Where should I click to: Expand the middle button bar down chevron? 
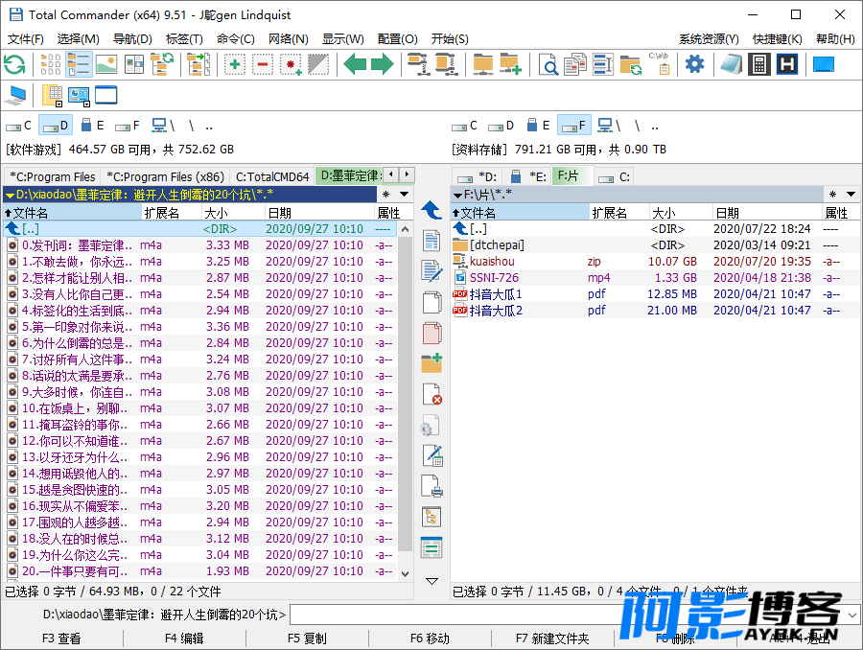pos(432,581)
